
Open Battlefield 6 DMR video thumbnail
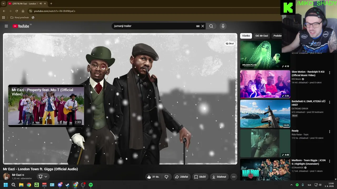(265, 114)
